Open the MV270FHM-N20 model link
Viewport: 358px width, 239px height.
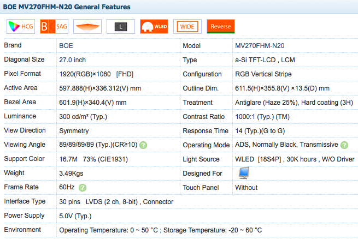click(x=260, y=46)
